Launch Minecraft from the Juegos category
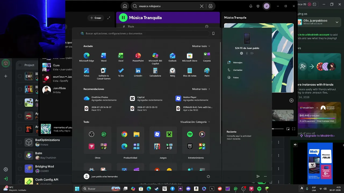The height and width of the screenshot is (193, 344). (x=169, y=134)
